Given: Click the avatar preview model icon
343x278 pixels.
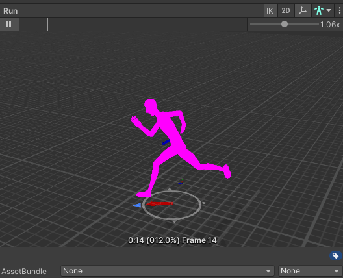Looking at the screenshot, I should [x=319, y=10].
